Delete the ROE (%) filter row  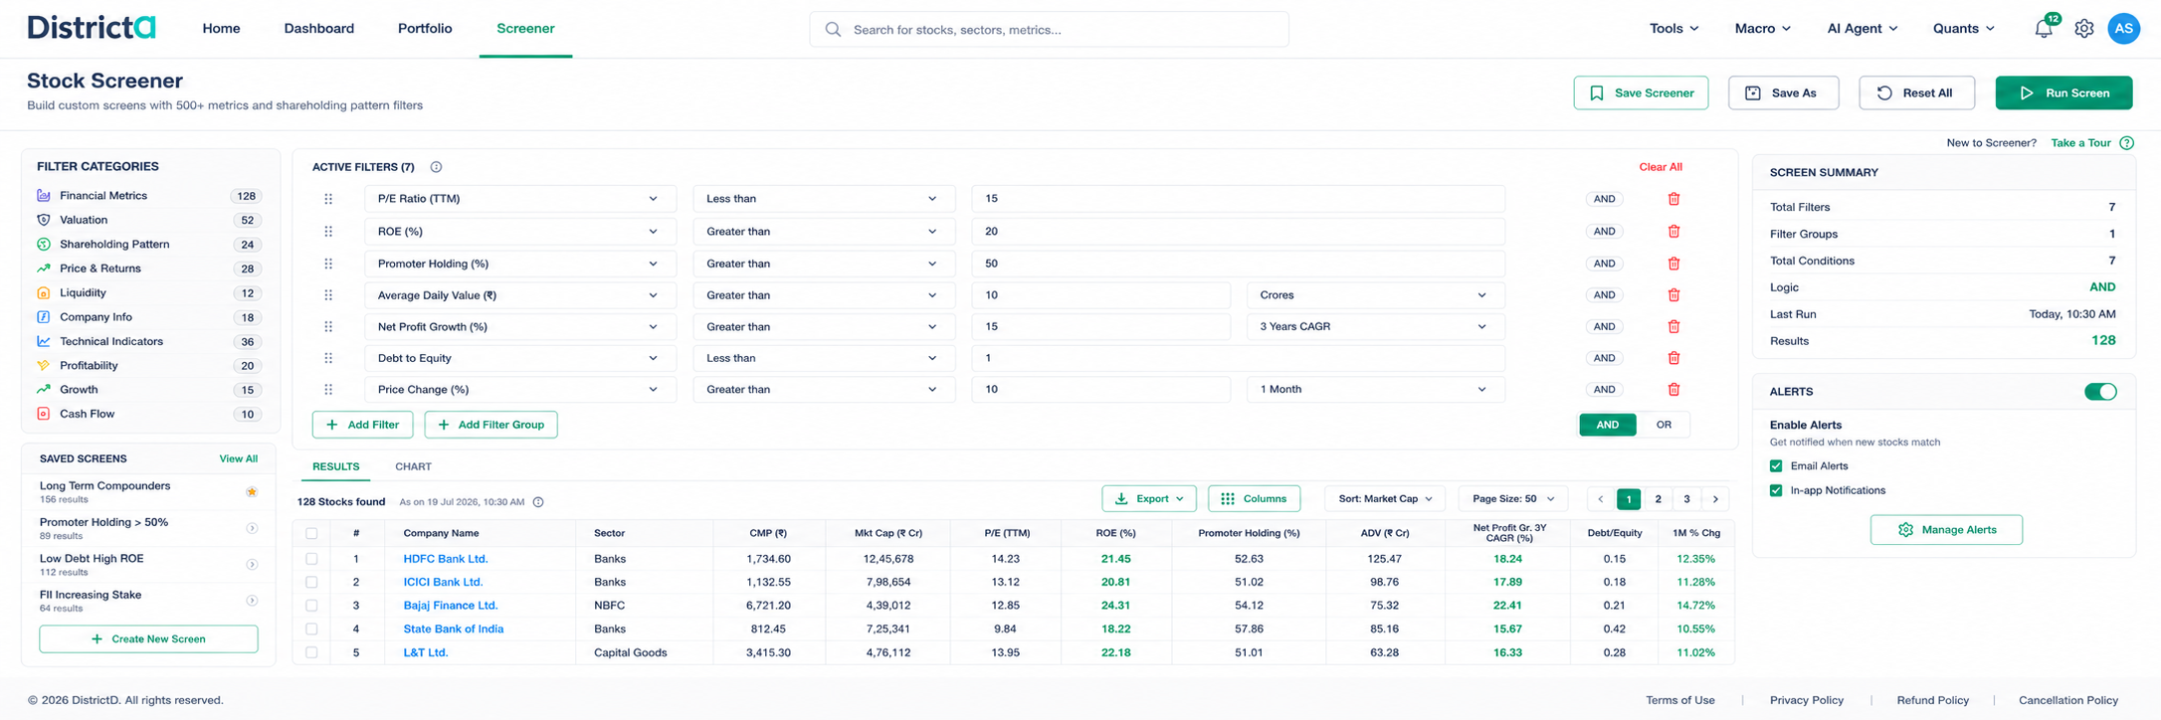coord(1673,231)
